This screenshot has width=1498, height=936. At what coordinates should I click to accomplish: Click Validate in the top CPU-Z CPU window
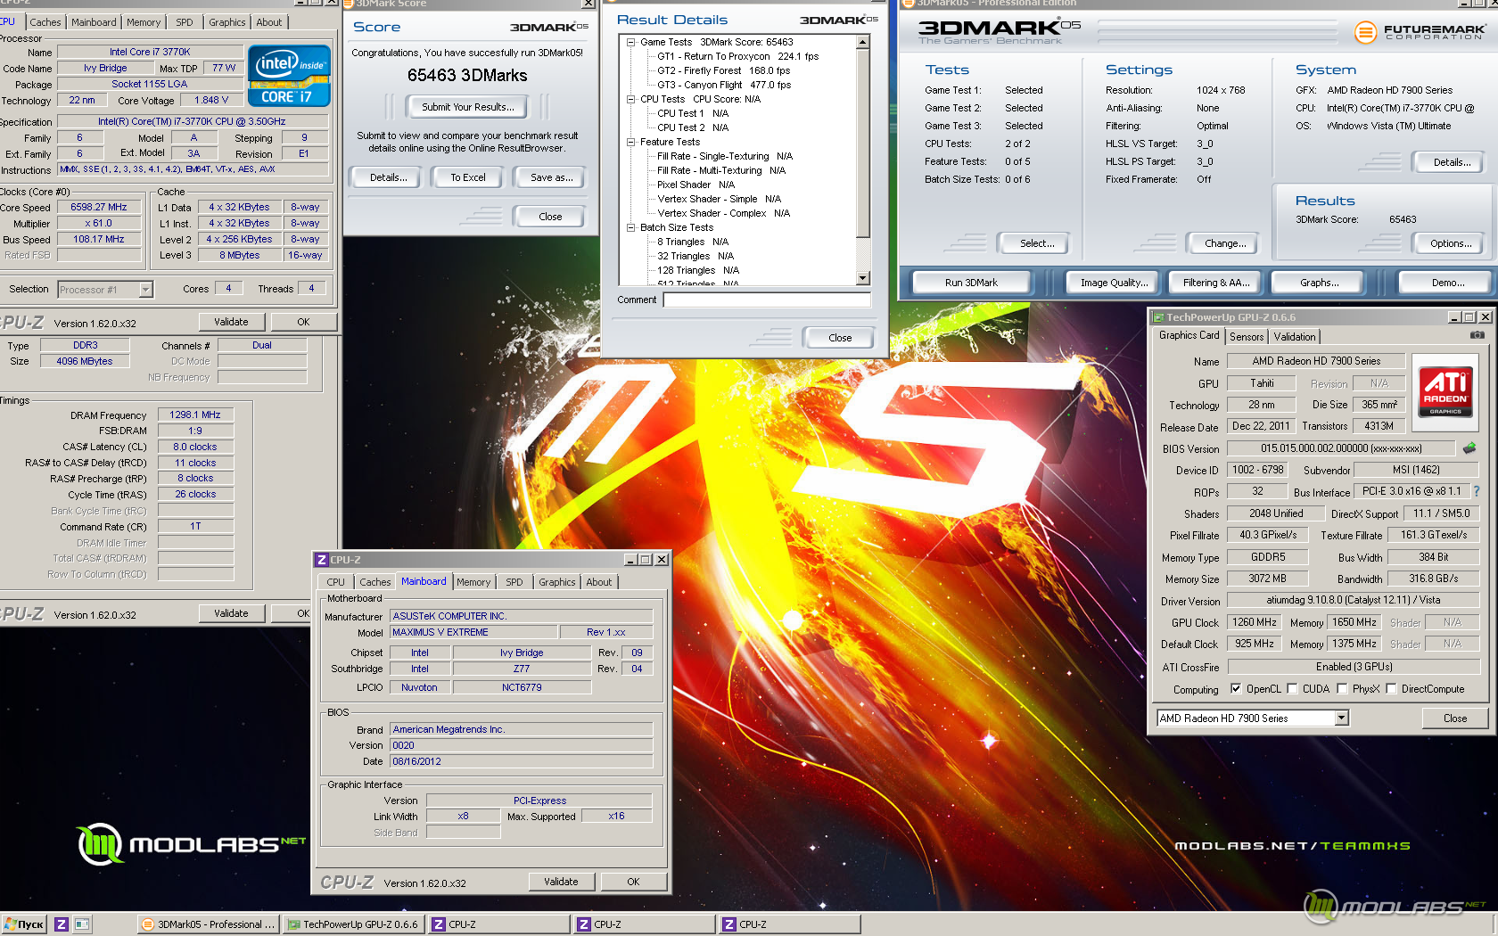click(x=231, y=322)
